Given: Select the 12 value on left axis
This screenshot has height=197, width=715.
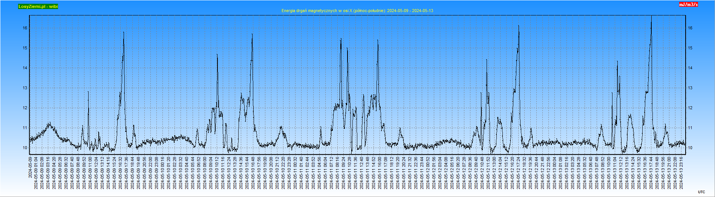Looking at the screenshot, I should (x=24, y=108).
